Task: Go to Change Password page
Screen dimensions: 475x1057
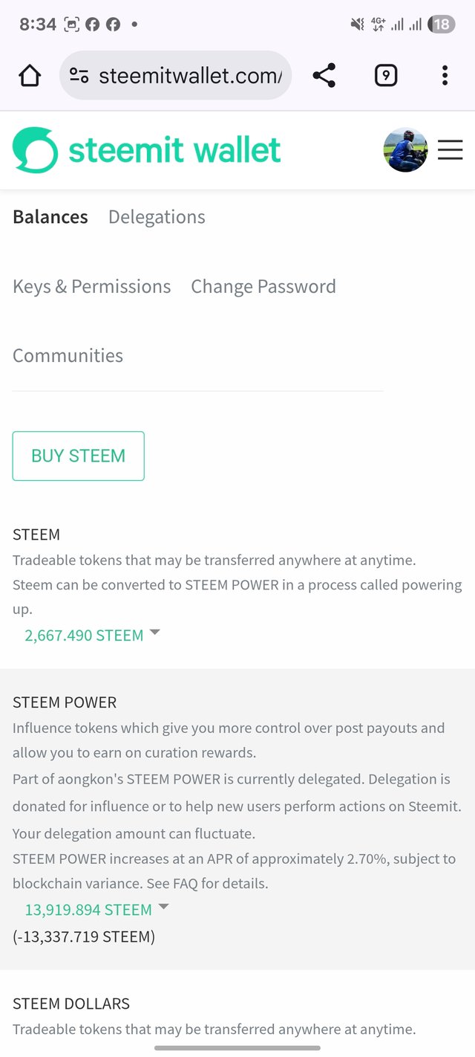Action: [x=263, y=286]
